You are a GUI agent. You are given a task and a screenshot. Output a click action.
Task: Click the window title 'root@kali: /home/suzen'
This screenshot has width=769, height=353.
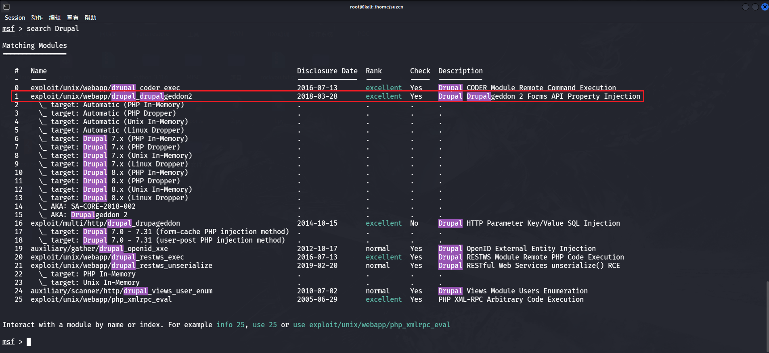click(x=376, y=7)
